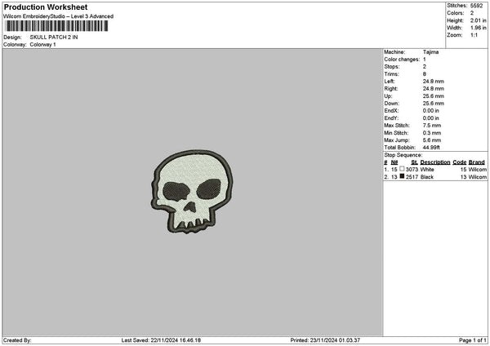Click the 'Stops:' label
Screen dimensions: 490x346
tap(392, 67)
